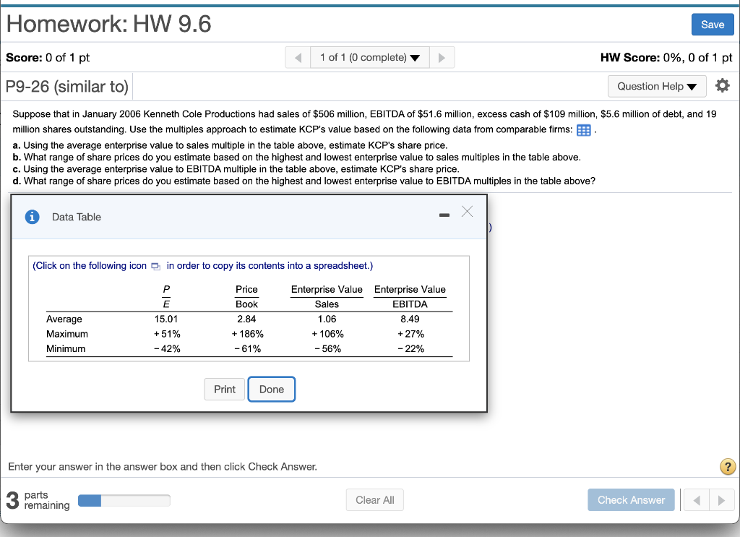Click the Homework: HW 9.6 heading

pos(108,24)
